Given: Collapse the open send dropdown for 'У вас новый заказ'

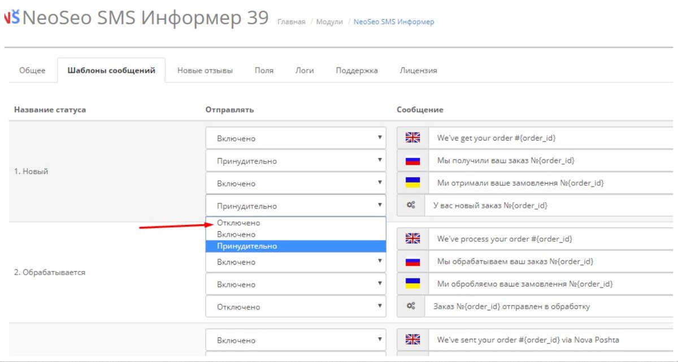Looking at the screenshot, I should click(x=295, y=206).
